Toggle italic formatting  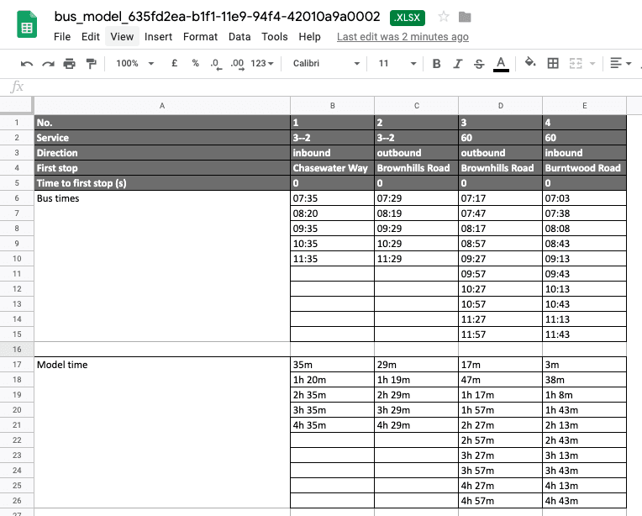(457, 64)
